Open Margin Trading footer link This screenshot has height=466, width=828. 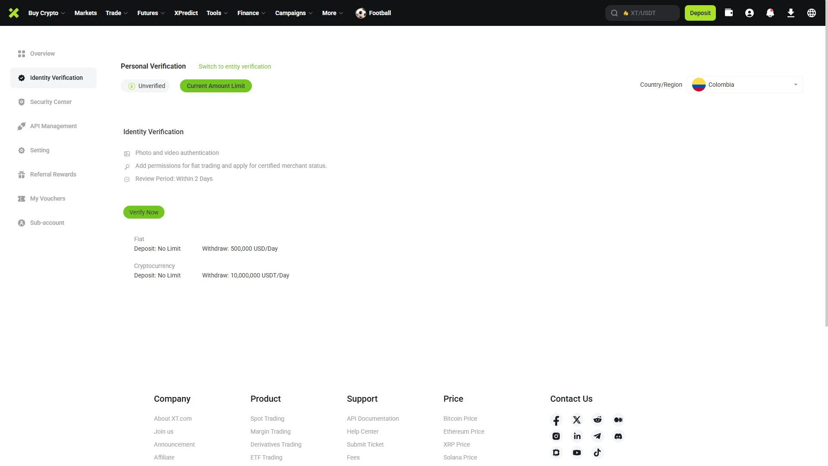[270, 431]
